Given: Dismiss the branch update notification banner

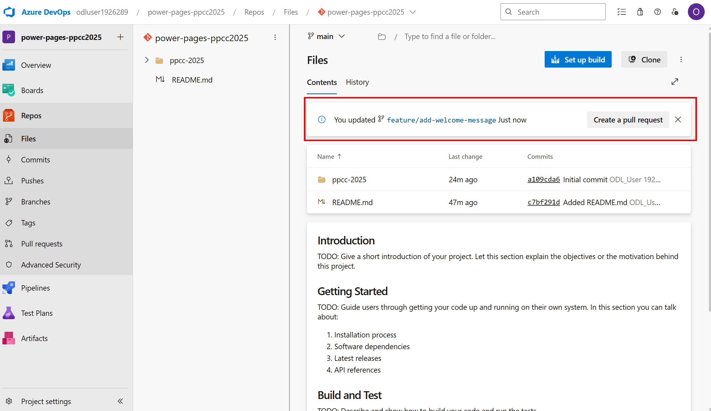Looking at the screenshot, I should (678, 119).
